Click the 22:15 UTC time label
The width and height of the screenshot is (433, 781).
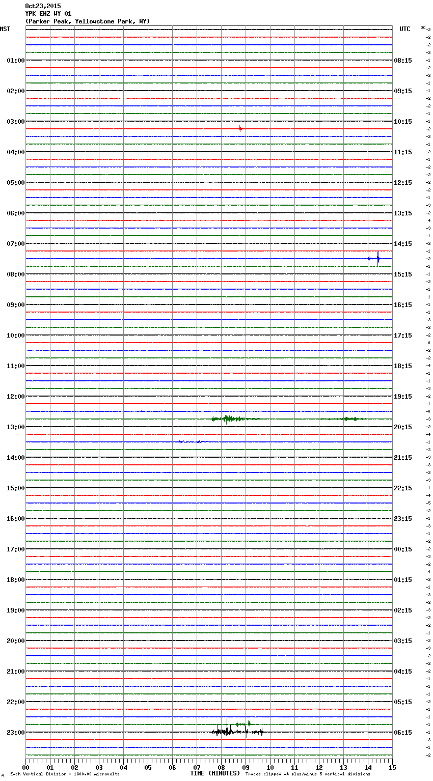(x=403, y=488)
